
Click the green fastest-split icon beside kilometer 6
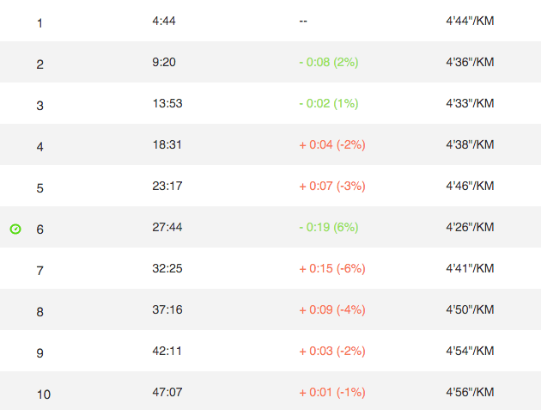tap(15, 229)
